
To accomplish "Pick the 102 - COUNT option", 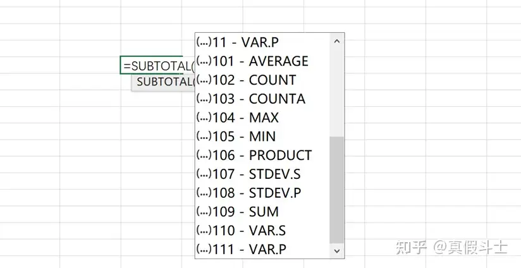I will [254, 80].
